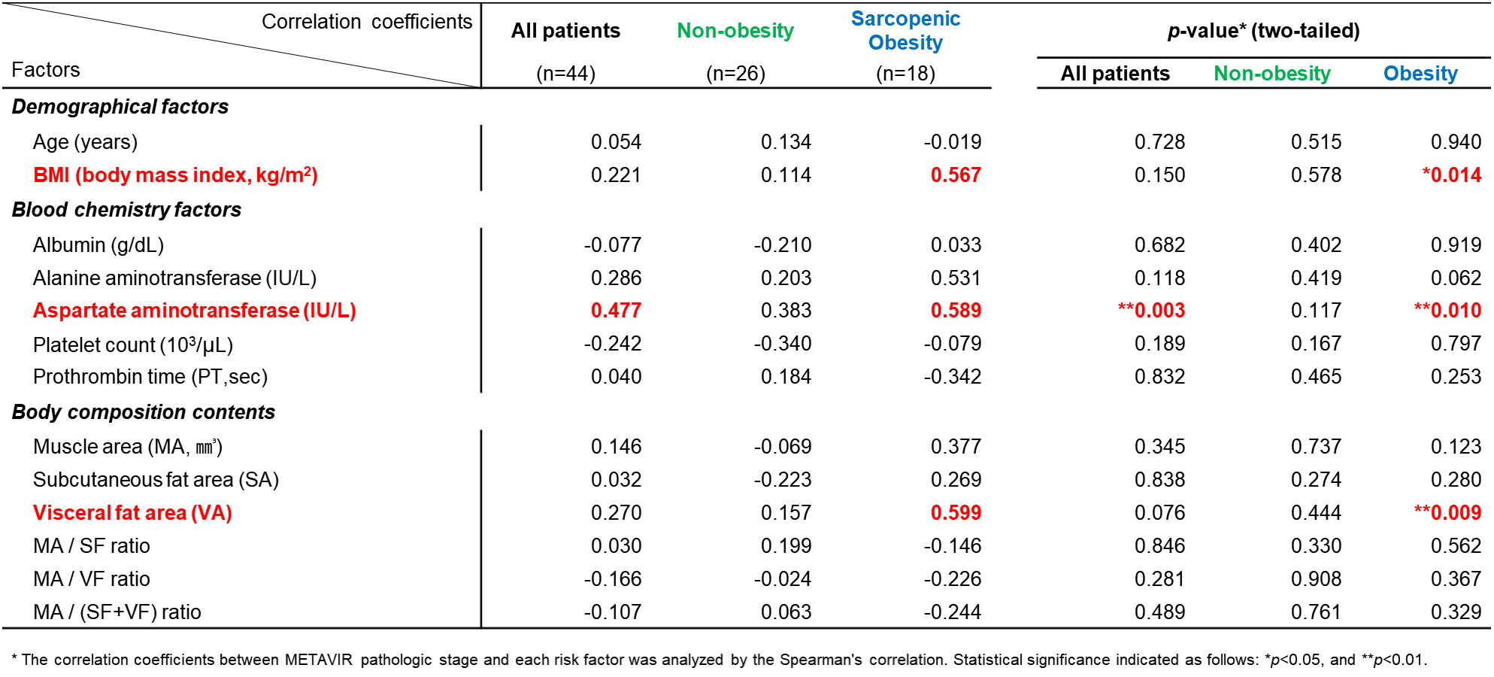Click the Sarcopenic Obesity column header
1494x677 pixels.
point(905,31)
